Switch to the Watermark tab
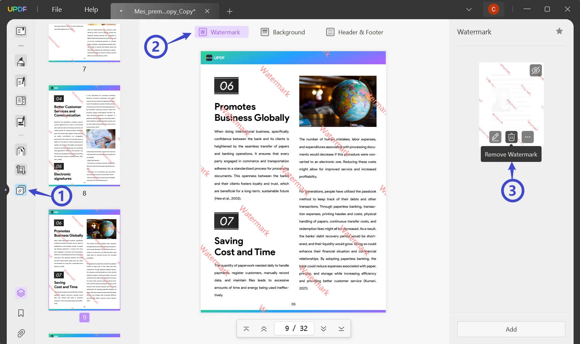This screenshot has width=580, height=344. click(221, 32)
